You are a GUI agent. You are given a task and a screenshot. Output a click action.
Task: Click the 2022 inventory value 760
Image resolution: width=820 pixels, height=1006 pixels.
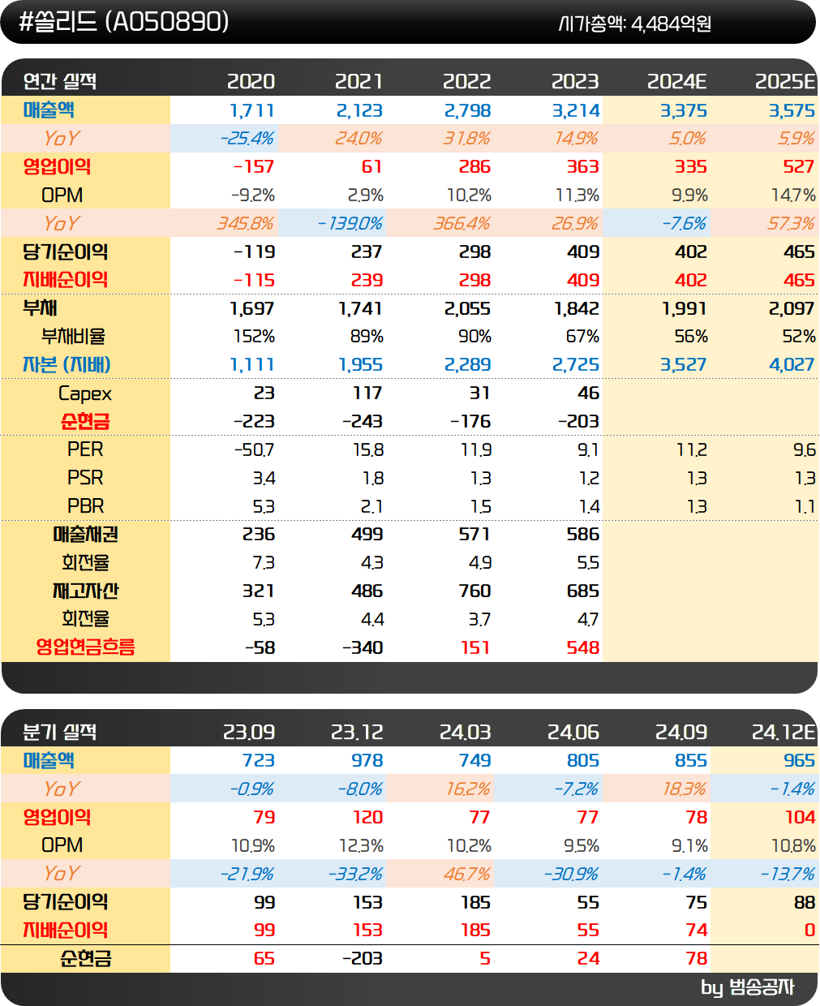[x=474, y=591]
